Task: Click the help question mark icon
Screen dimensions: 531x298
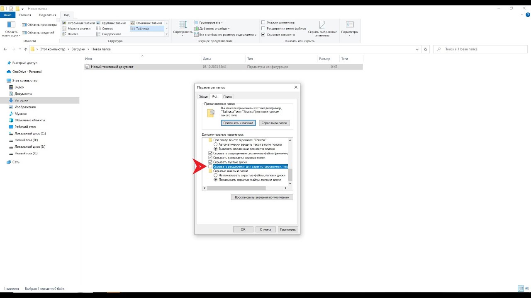Action: pos(527,15)
